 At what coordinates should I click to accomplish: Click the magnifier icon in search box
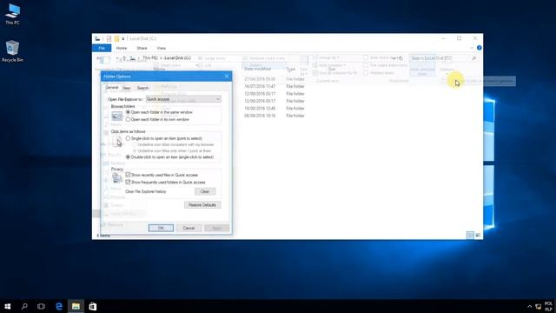[474, 58]
